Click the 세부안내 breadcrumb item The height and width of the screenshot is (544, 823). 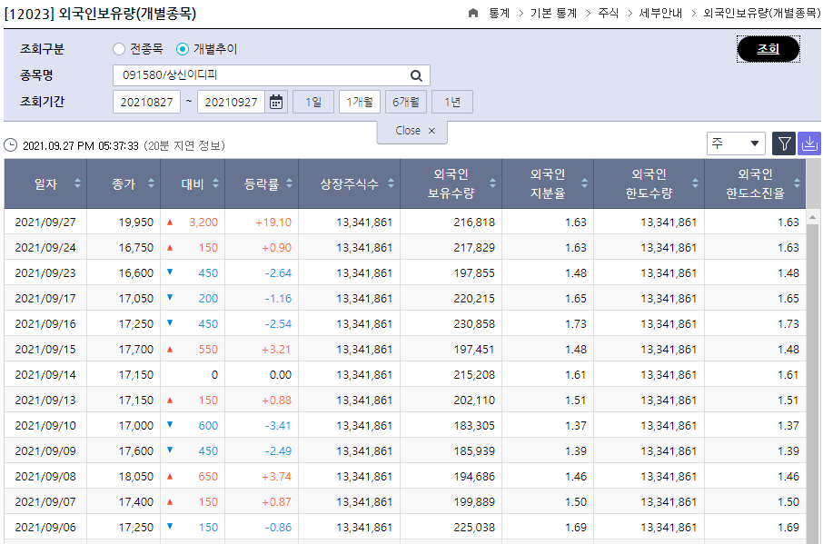tap(660, 13)
